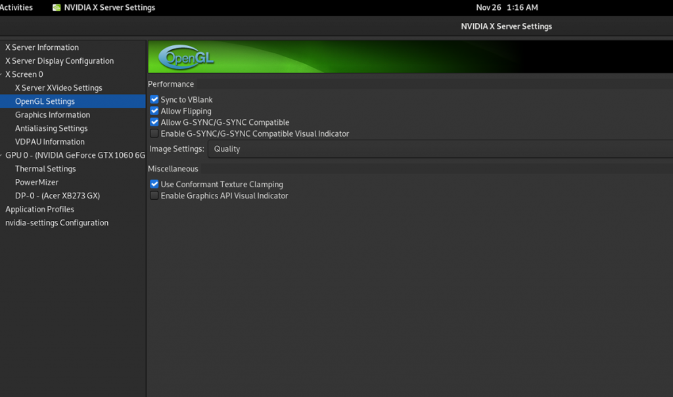Enable G-SYNC/G-SYNC Compatible Visual Indicator
673x397 pixels.
tap(154, 133)
